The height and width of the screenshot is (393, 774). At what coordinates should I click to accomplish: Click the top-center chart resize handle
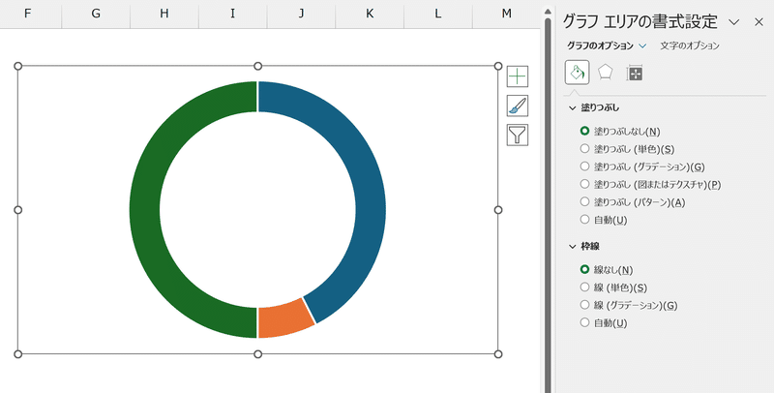coord(257,66)
